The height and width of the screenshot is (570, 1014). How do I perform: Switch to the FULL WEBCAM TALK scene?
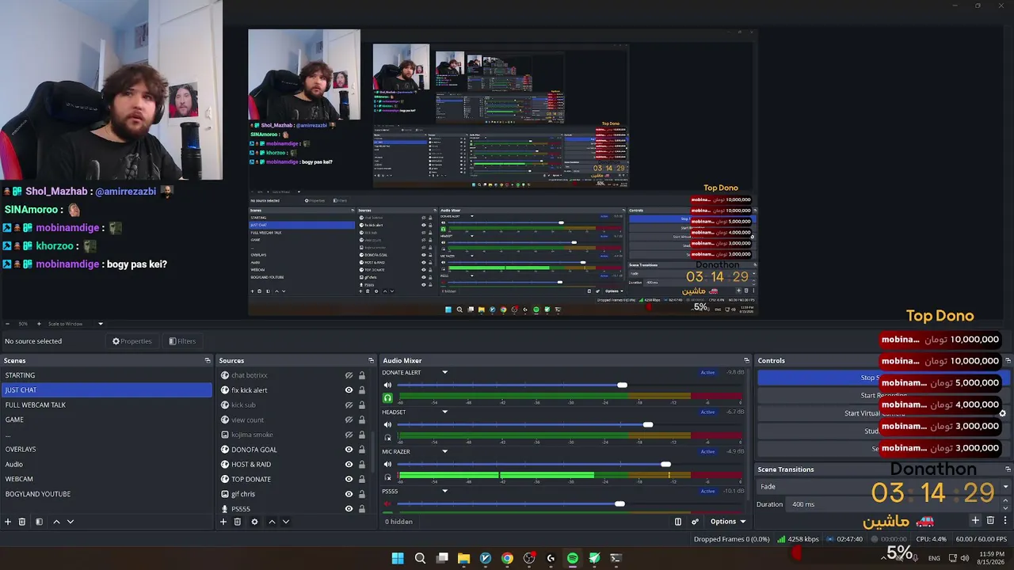(107, 405)
